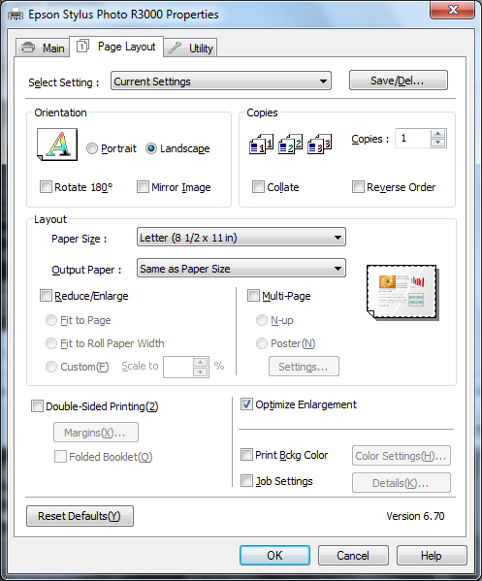Open the Select Setting dropdown

[x=221, y=81]
